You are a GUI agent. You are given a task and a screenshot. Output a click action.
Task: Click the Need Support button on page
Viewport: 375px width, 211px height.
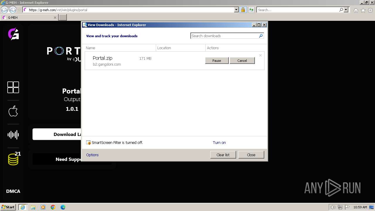point(57,159)
